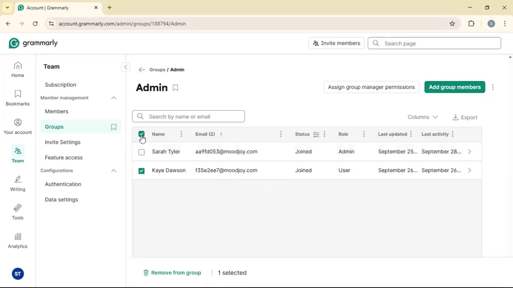
Task: Check Sarah Tyler's row checkbox
Action: point(141,152)
